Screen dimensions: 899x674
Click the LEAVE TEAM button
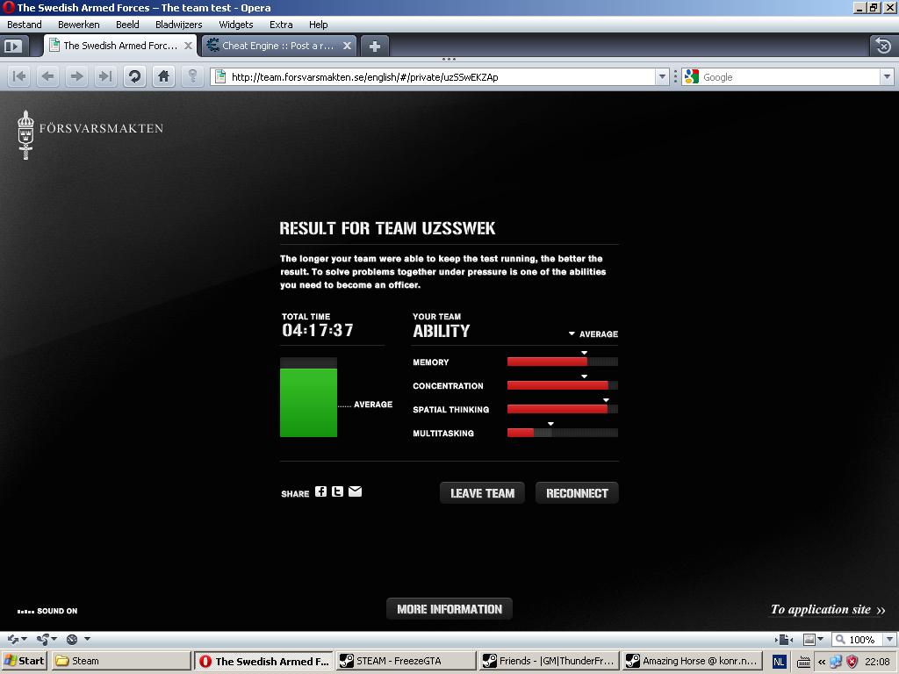[482, 493]
